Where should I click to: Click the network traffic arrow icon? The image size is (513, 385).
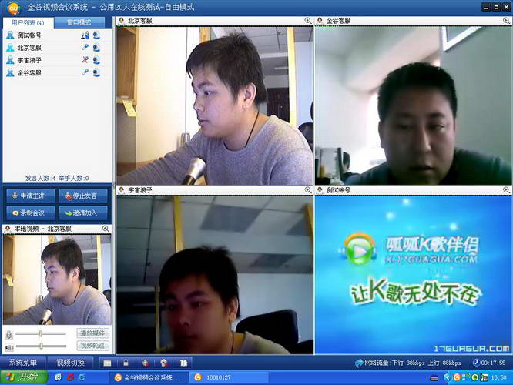coord(359,363)
